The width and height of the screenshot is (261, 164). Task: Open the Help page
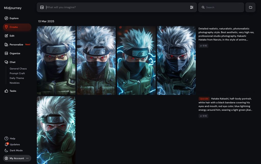point(12,139)
